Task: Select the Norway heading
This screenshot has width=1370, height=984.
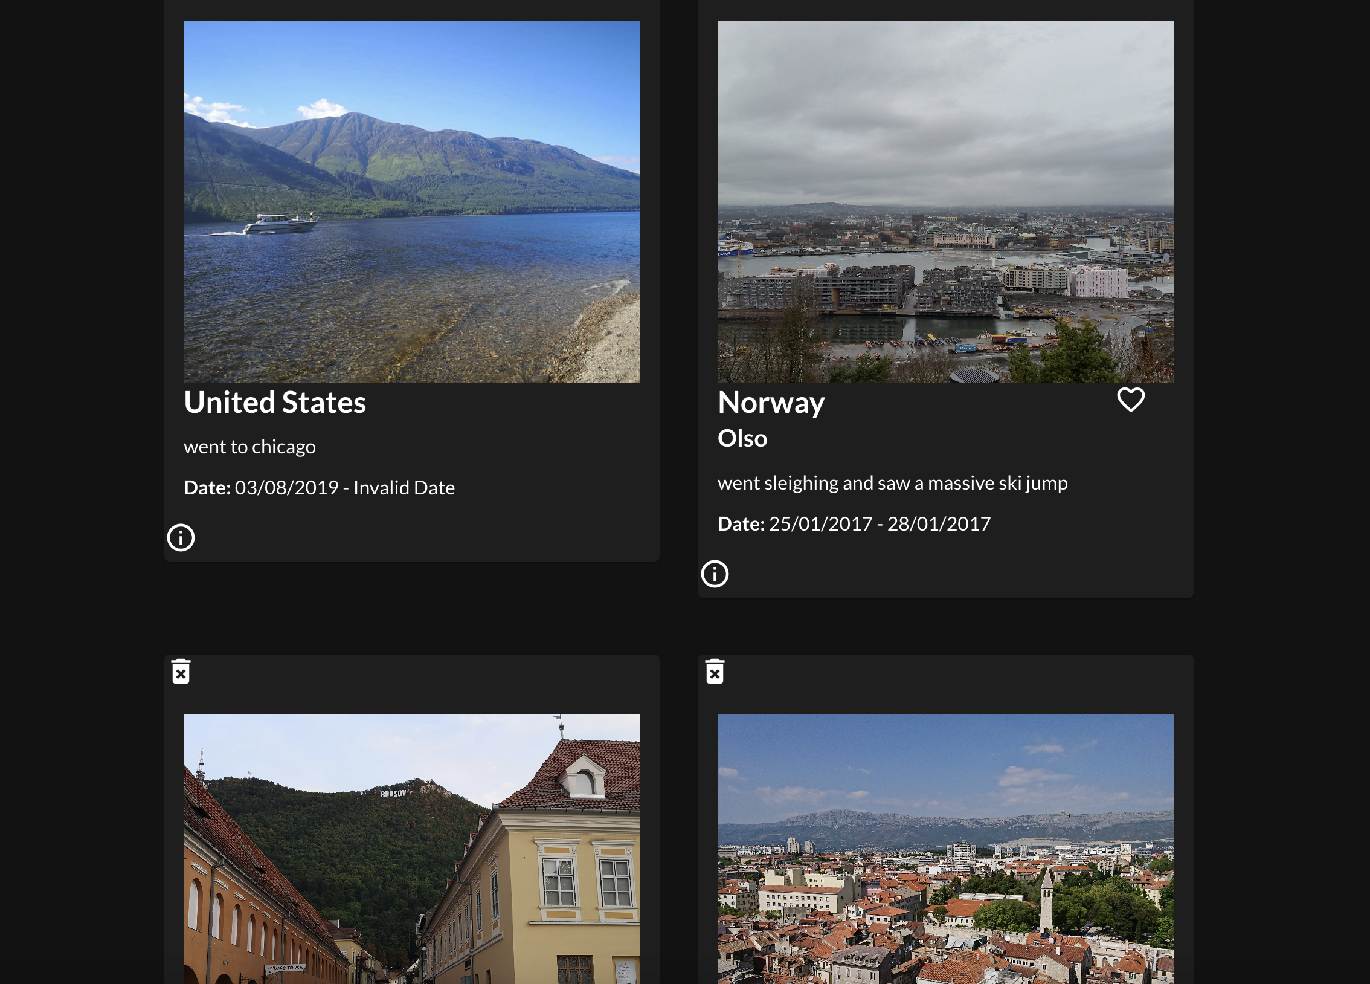Action: pyautogui.click(x=771, y=403)
